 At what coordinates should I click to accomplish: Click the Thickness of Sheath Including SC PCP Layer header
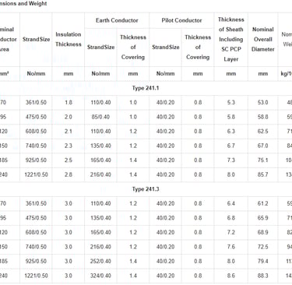tap(231, 39)
